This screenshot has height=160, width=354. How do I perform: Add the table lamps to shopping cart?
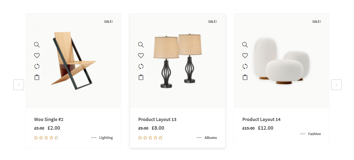coord(141,77)
